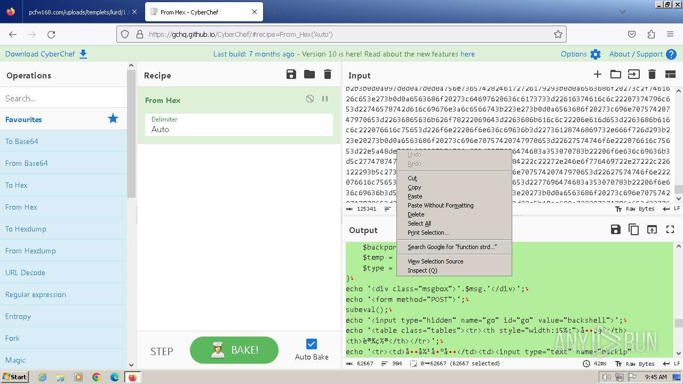Select To Hexdump operation
683x384 pixels.
(63, 229)
